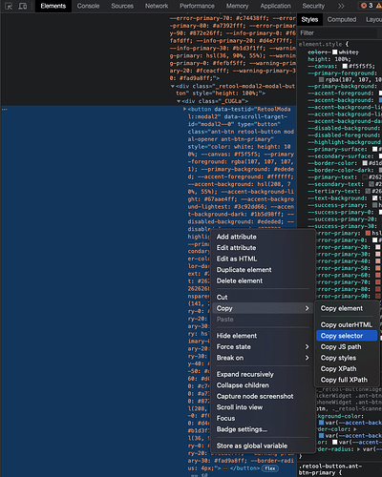Viewport: 382px width, 477px height.
Task: Switch to the Console tab
Action: pyautogui.click(x=88, y=6)
